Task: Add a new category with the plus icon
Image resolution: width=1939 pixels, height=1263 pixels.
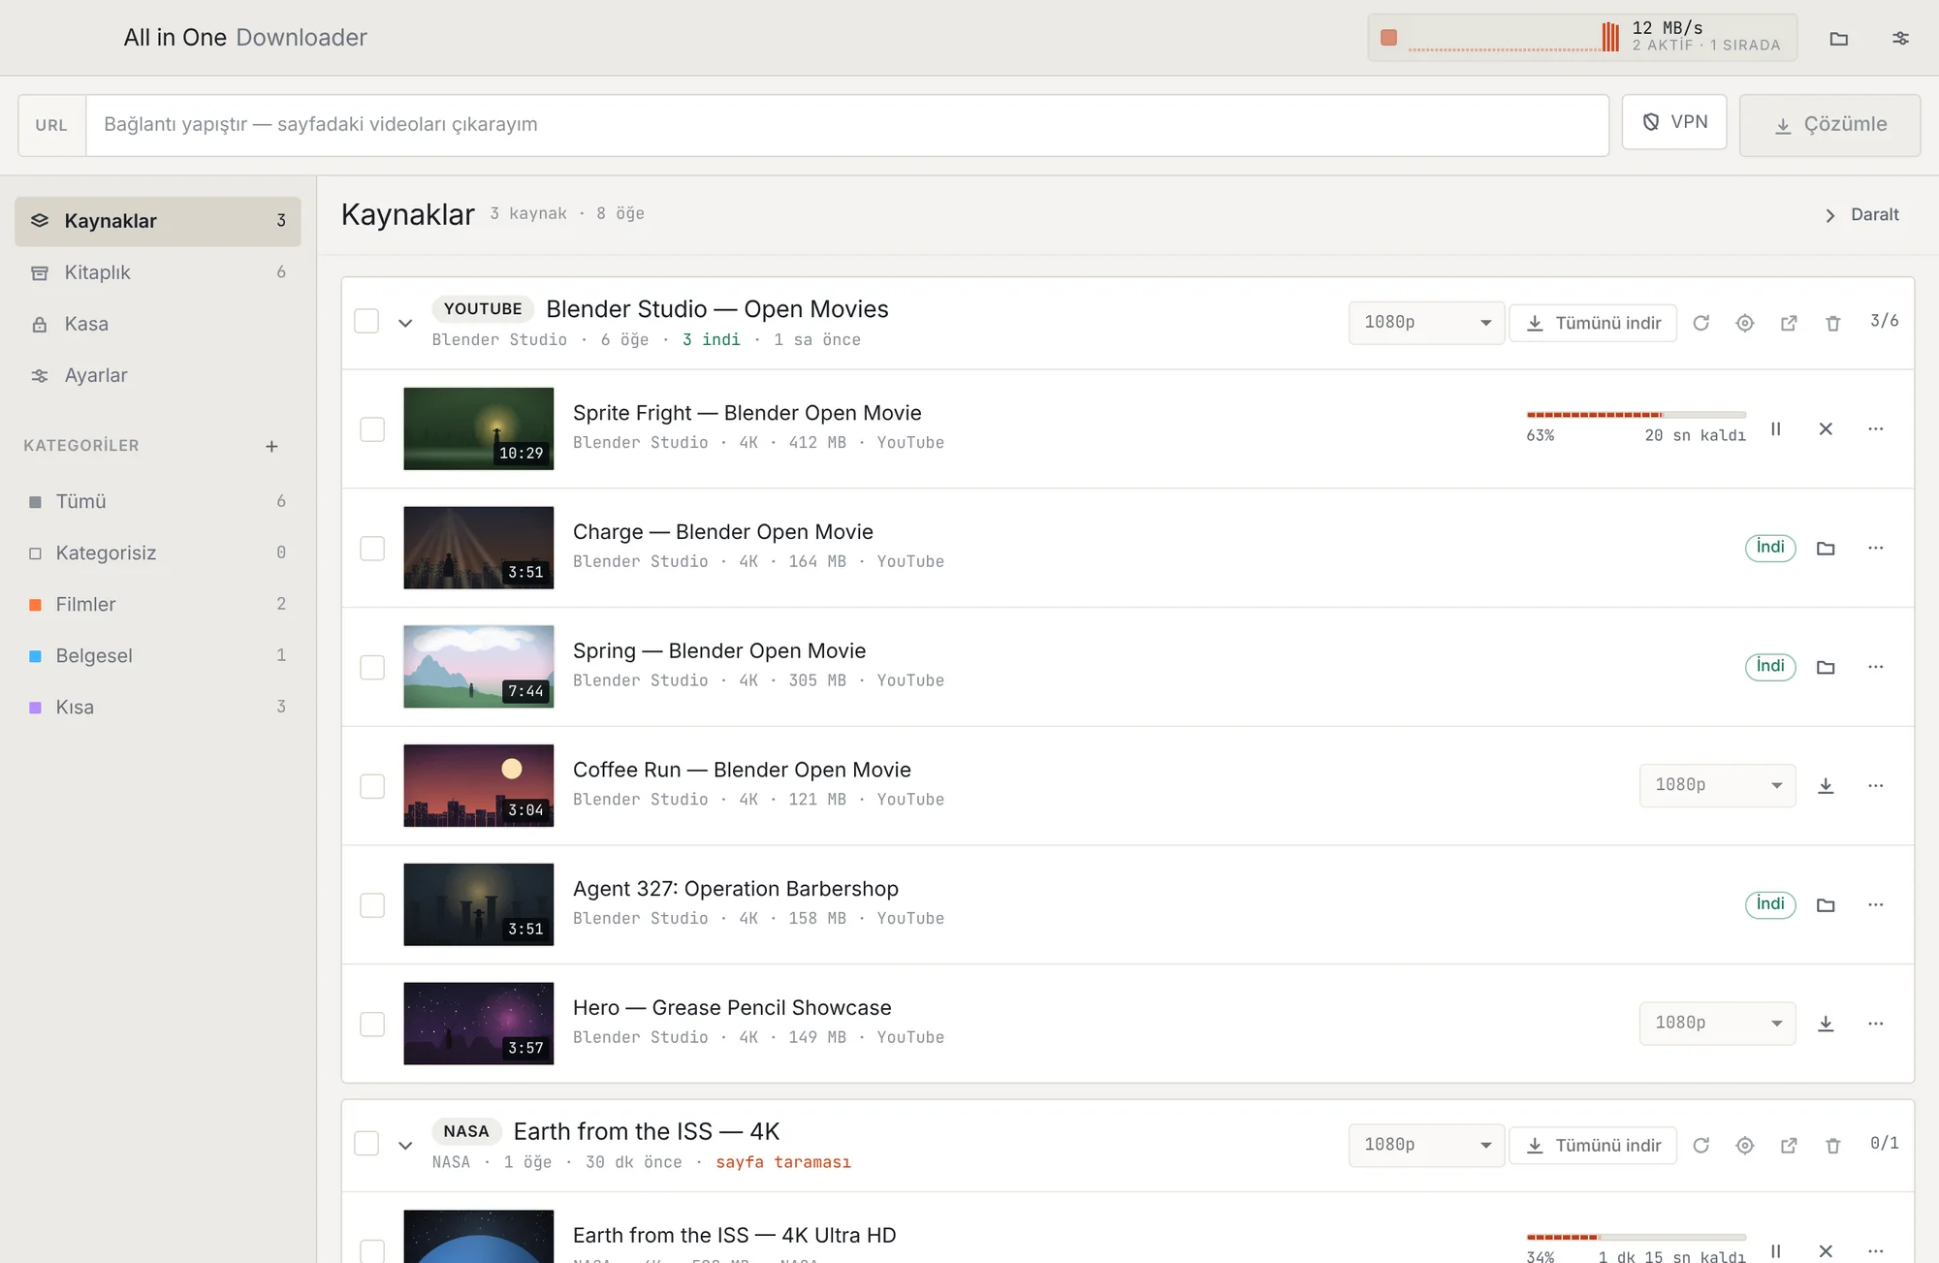Action: point(271,446)
